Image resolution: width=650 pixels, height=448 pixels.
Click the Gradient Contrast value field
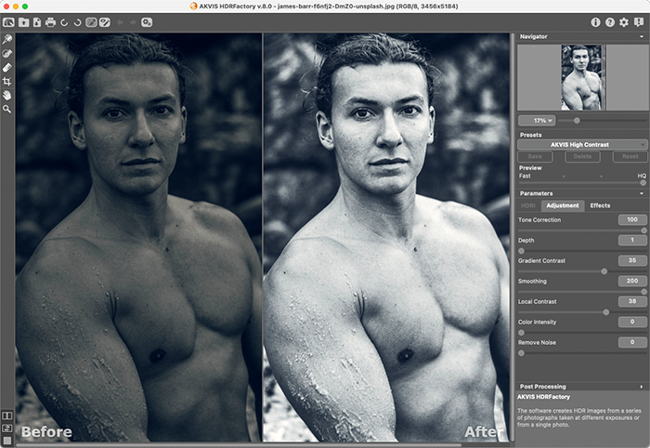click(x=631, y=260)
